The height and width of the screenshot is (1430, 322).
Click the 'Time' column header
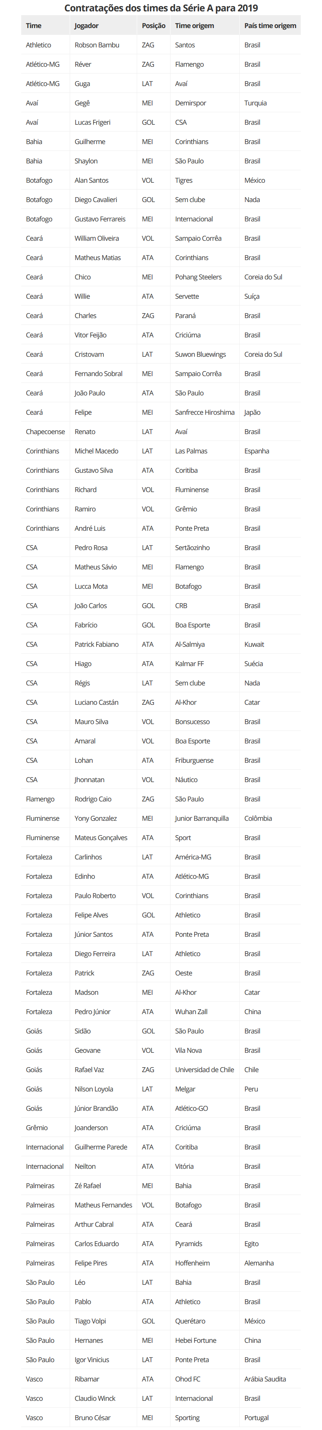34,25
